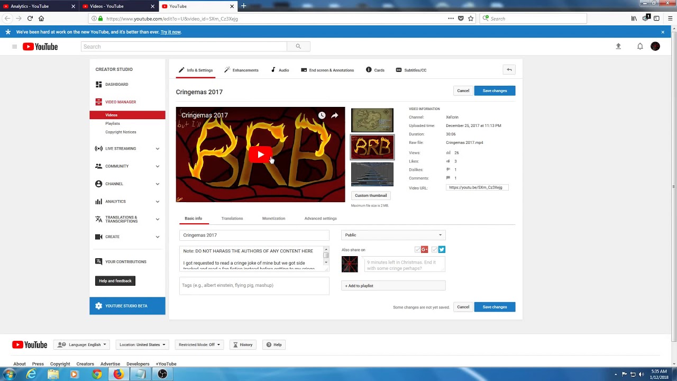The height and width of the screenshot is (381, 677).
Task: Toggle Twitter share checkbox
Action: (435, 250)
